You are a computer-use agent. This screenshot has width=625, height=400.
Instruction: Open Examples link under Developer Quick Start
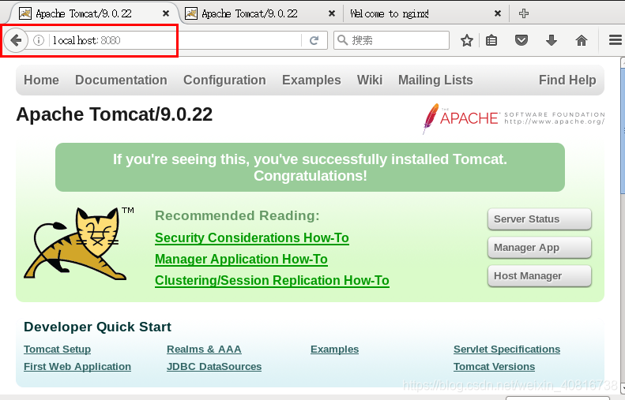pyautogui.click(x=334, y=350)
